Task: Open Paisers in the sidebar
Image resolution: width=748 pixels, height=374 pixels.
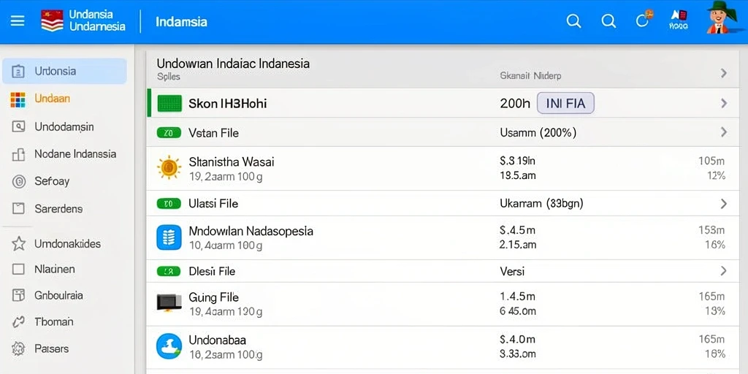Action: 52,348
